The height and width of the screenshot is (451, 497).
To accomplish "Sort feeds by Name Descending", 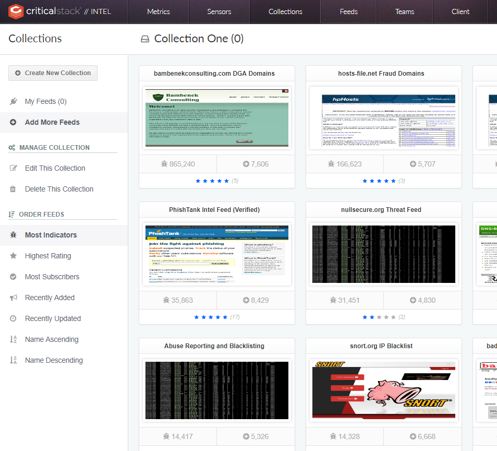I will 54,361.
